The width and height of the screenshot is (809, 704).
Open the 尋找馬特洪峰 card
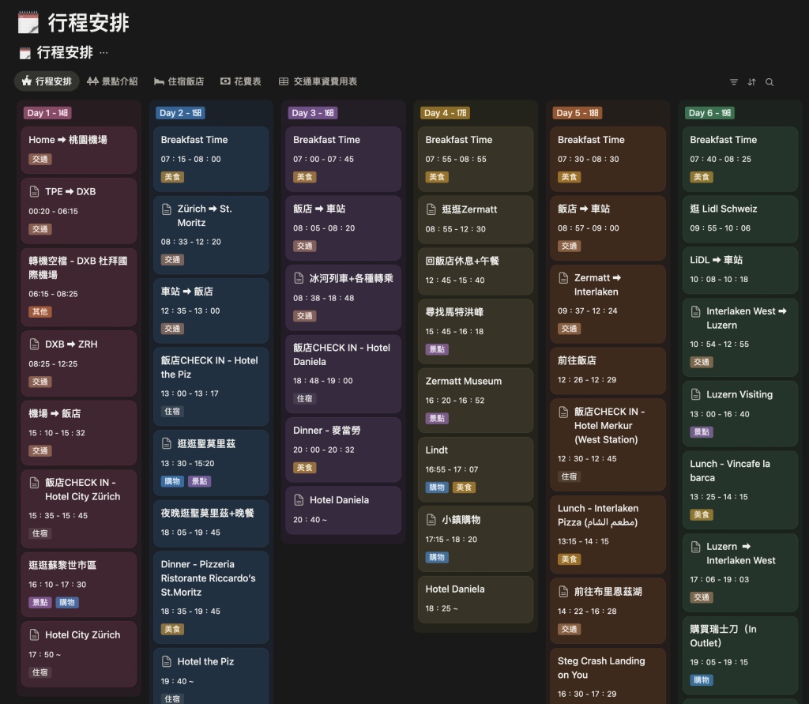point(475,331)
